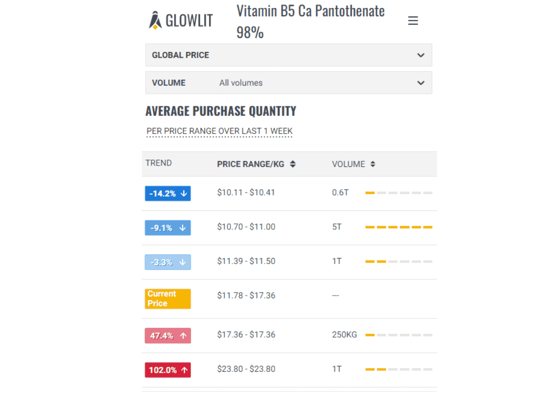Click the Vitamin B5 Ca Pantothenate title
Screen dimensions: 558x394
click(x=310, y=11)
